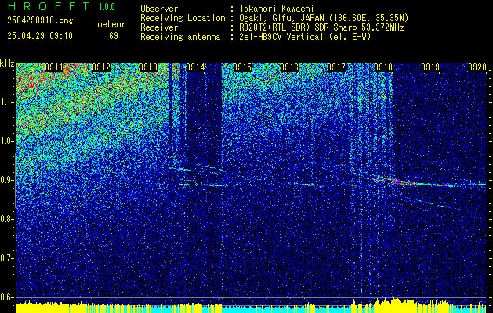Click the meteor count 69
Image resolution: width=493 pixels, height=313 pixels.
click(114, 36)
